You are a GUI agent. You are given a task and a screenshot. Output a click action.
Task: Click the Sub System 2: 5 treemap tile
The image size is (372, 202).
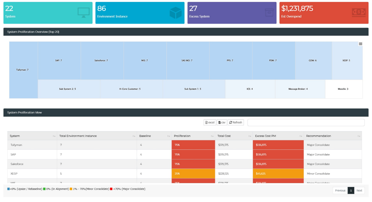point(69,89)
